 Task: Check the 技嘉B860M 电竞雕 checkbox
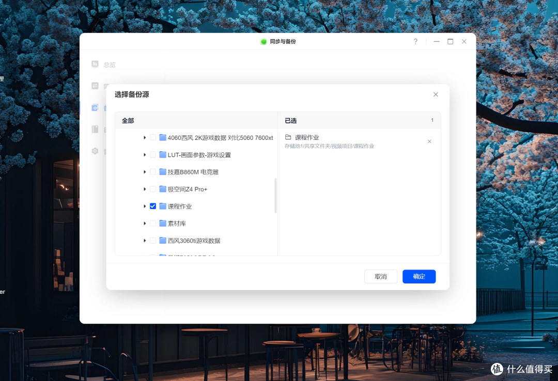point(153,172)
